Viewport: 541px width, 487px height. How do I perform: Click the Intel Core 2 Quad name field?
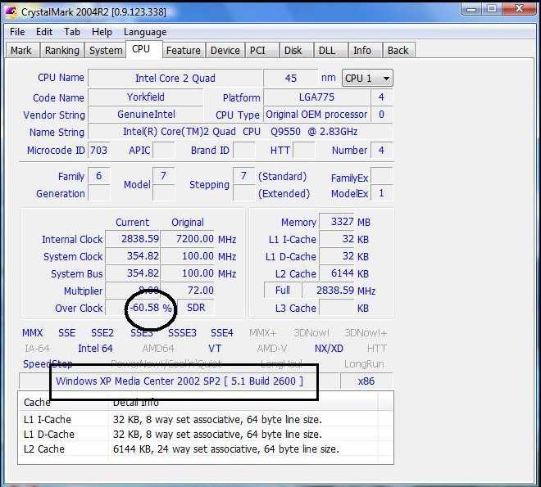175,79
